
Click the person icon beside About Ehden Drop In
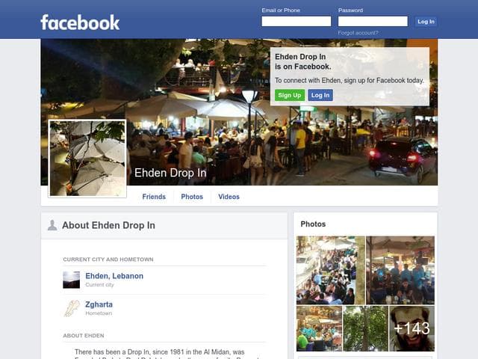pyautogui.click(x=52, y=225)
